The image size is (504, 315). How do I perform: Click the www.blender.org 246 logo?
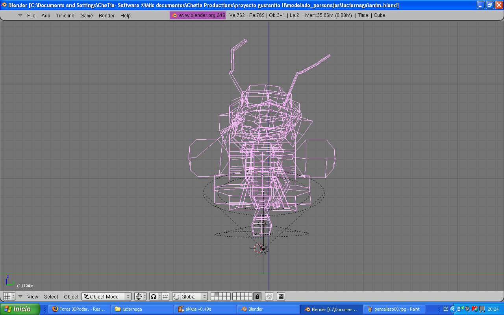click(x=198, y=15)
